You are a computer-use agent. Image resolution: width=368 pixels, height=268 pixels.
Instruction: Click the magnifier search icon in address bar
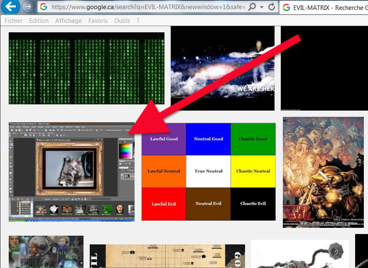tap(252, 7)
